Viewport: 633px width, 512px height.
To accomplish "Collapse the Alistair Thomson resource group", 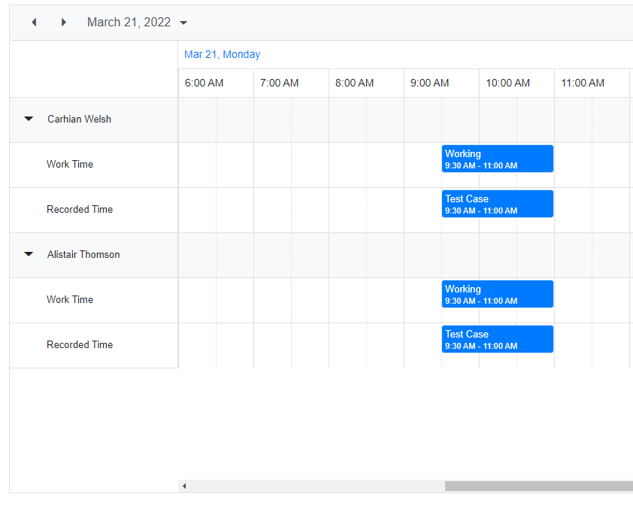I will 29,254.
